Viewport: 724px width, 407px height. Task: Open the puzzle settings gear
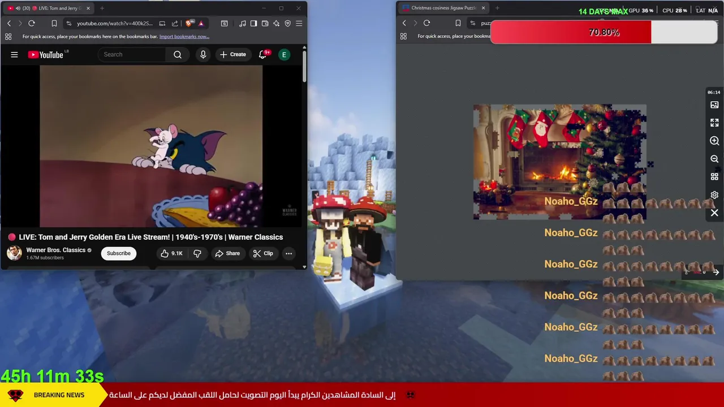click(714, 195)
